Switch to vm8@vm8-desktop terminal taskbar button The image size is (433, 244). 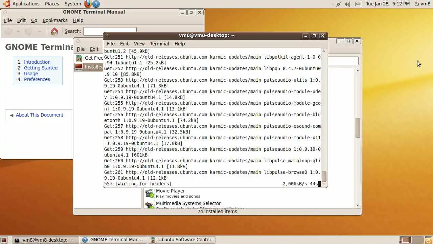point(46,240)
